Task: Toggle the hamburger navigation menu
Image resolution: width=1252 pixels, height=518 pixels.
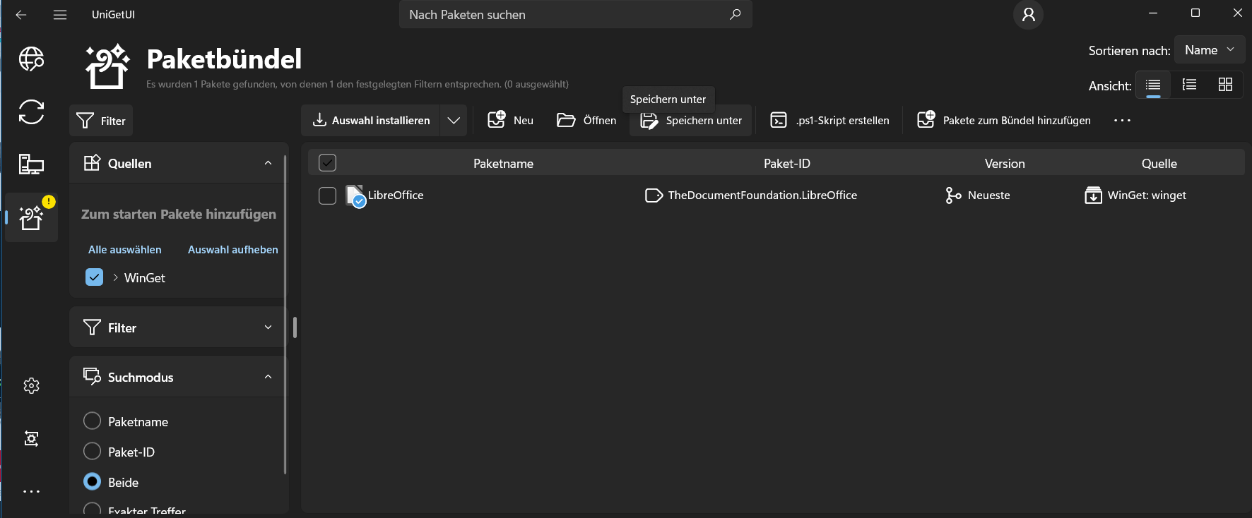Action: 60,15
